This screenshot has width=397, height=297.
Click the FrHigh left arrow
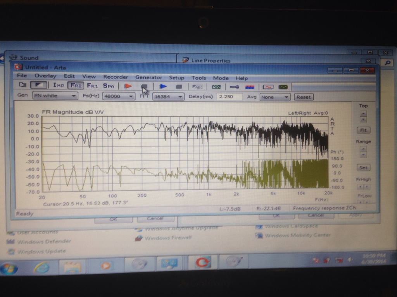360,187
